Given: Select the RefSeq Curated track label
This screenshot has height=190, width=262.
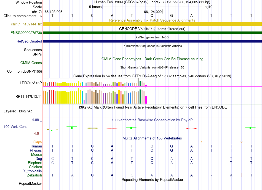Looking at the screenshot, I should click(x=29, y=41).
